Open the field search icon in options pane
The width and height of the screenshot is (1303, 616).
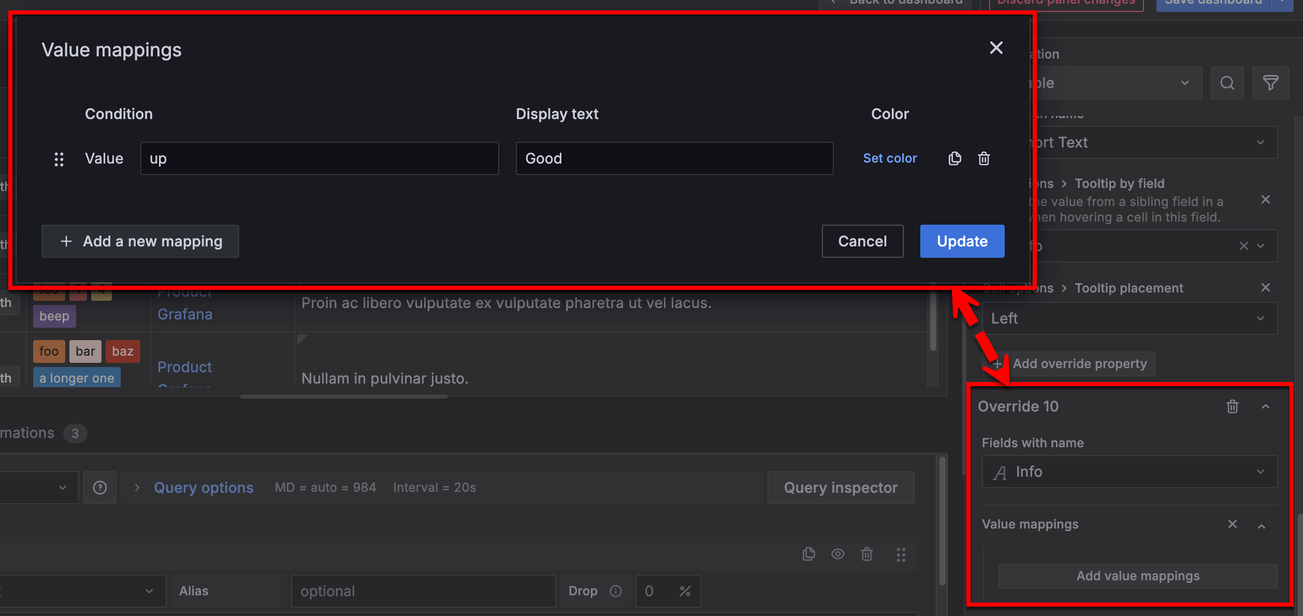tap(1227, 83)
